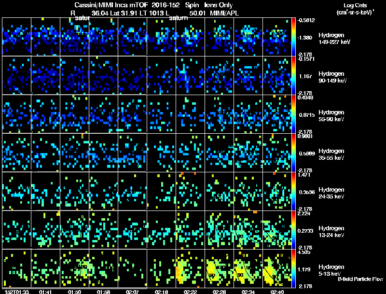Open the 5-13 keV panel above 02:22

(x=190, y=268)
